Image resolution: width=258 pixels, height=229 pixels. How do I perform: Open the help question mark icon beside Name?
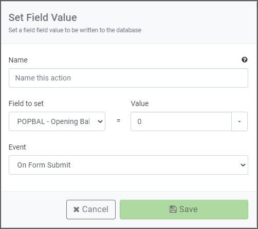pyautogui.click(x=245, y=60)
